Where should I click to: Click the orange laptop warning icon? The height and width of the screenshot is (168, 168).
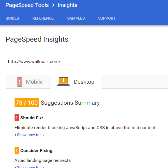coord(64,81)
